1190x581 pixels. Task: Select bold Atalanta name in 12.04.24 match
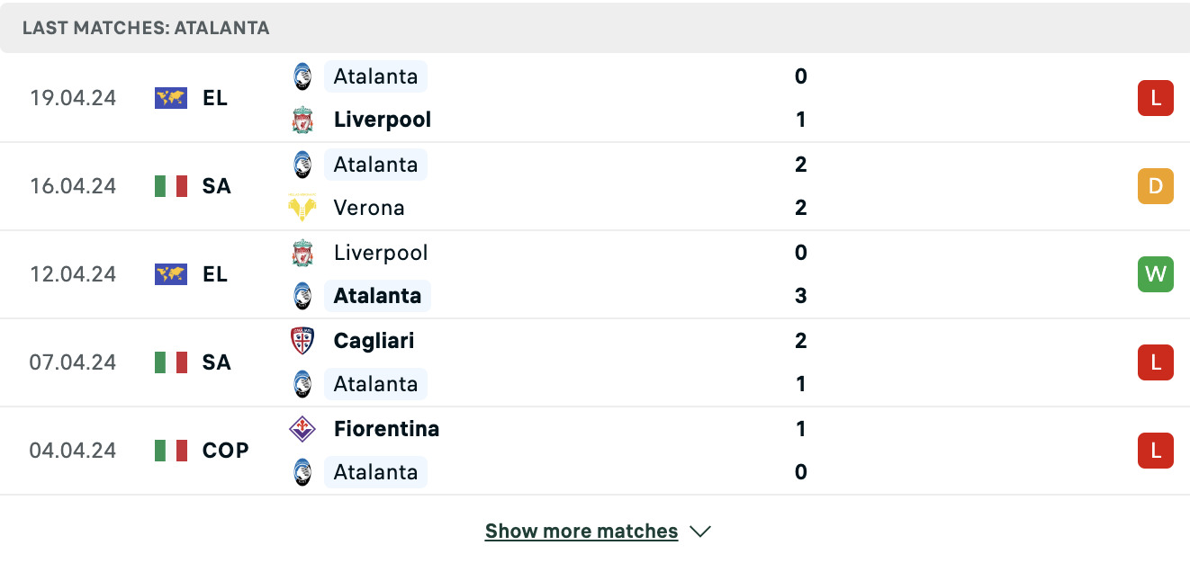click(377, 296)
